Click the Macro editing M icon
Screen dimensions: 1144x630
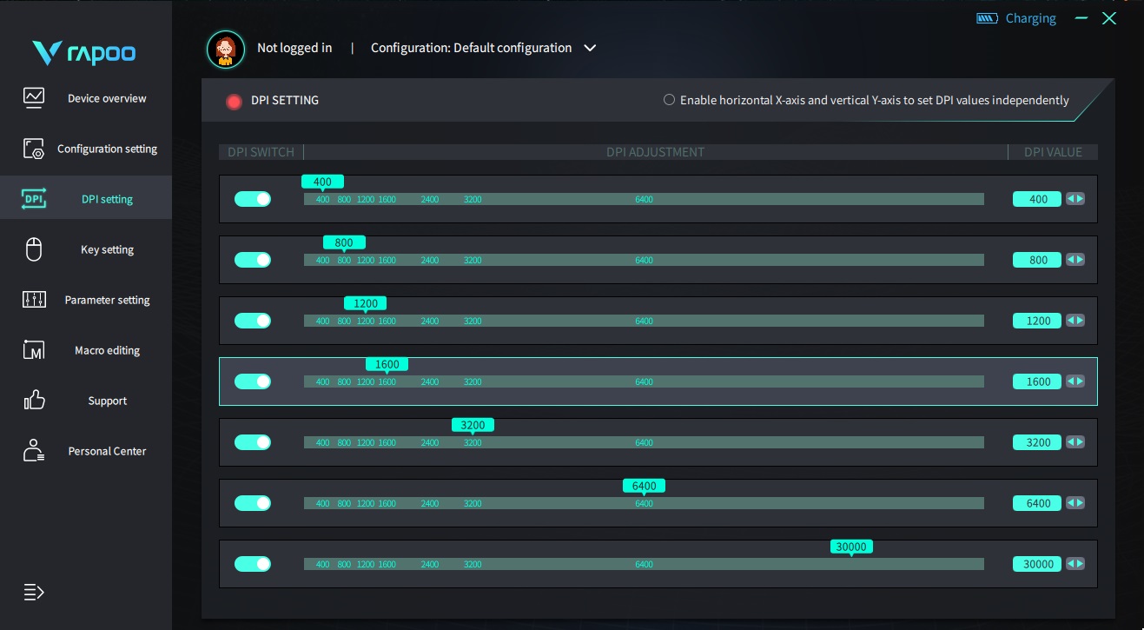(34, 350)
